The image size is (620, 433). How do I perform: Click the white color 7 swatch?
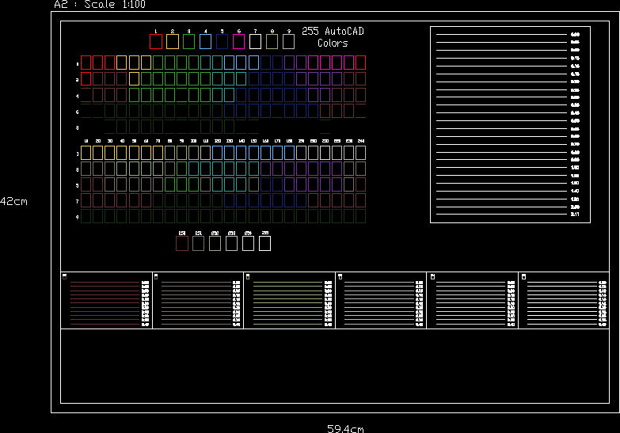point(256,41)
